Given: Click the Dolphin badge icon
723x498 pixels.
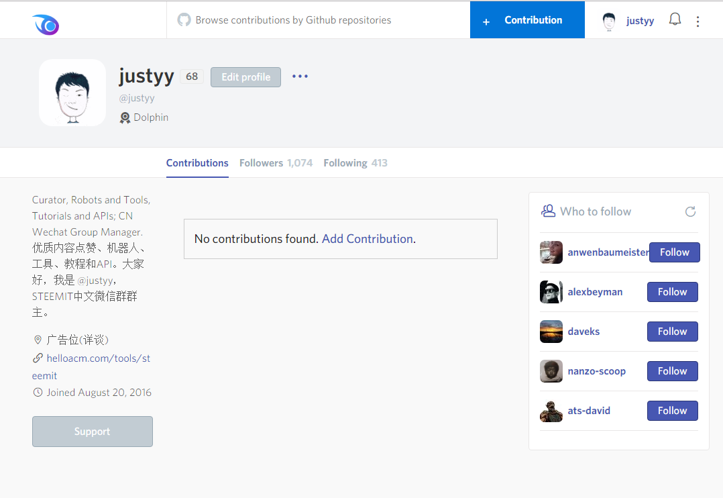Looking at the screenshot, I should pyautogui.click(x=125, y=117).
